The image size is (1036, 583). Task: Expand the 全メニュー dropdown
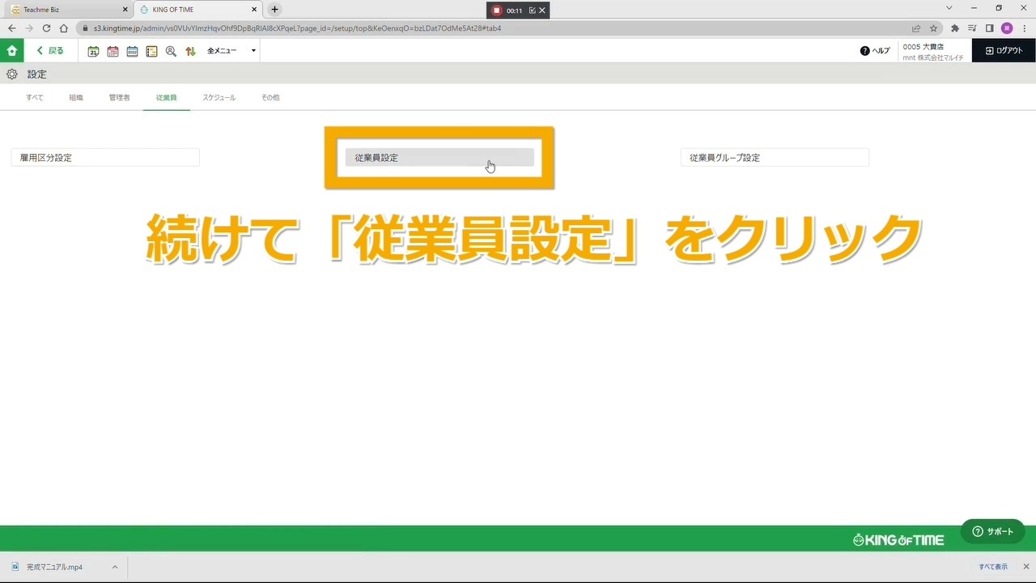pyautogui.click(x=231, y=51)
